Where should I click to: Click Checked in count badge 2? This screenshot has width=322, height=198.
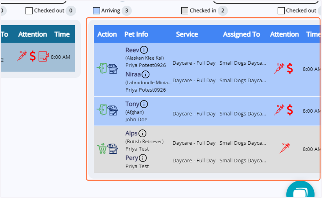pyautogui.click(x=223, y=11)
